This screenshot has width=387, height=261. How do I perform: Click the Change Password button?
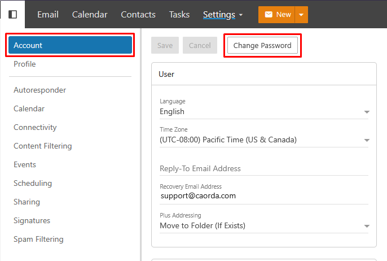[262, 45]
